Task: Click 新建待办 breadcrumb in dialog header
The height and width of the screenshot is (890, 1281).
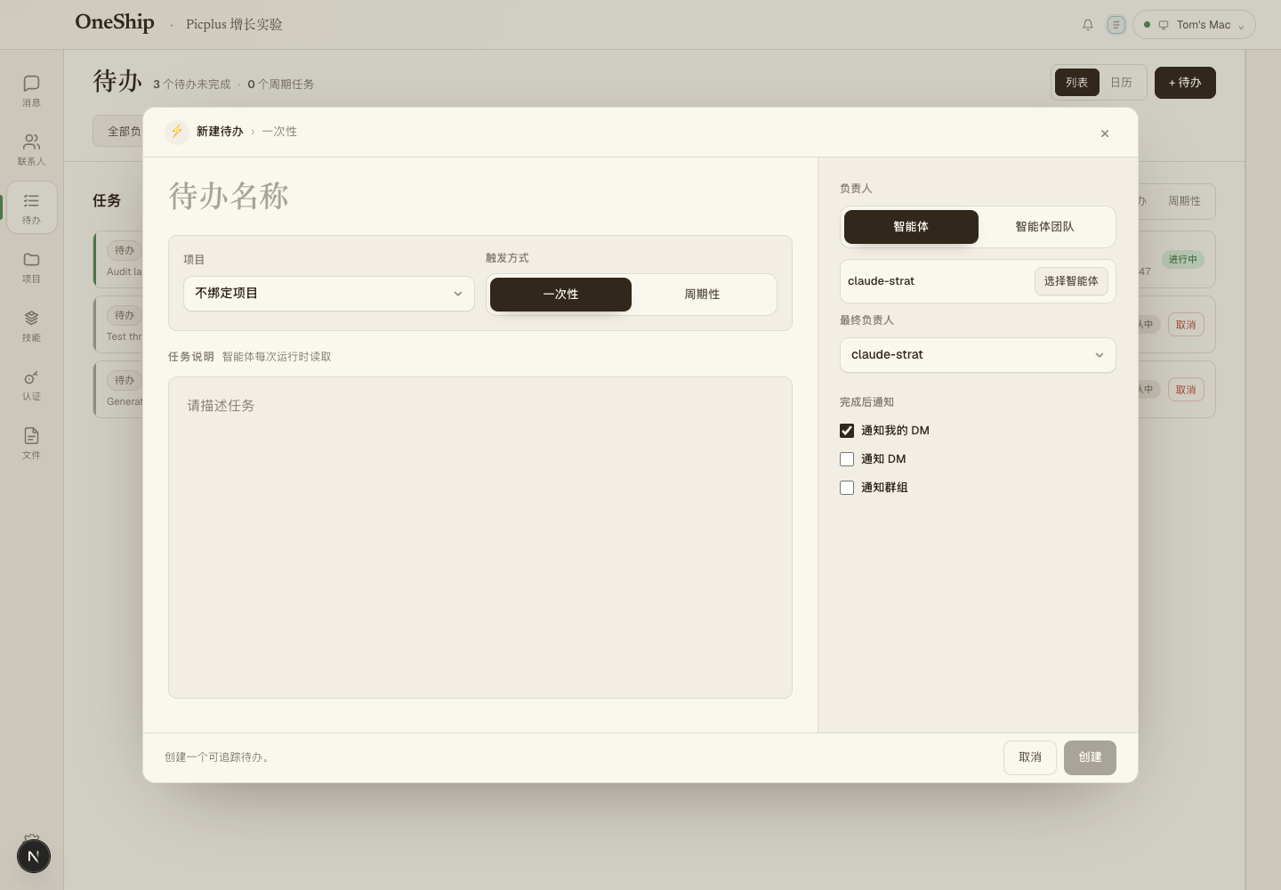Action: 220,132
